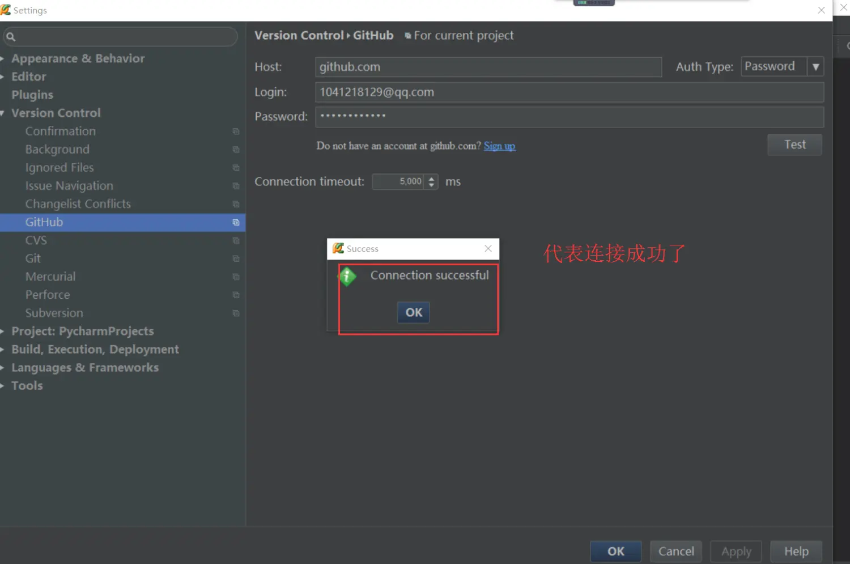Viewport: 850px width, 564px height.
Task: Click the project-level icon beside Issue Navigation
Action: [x=236, y=186]
